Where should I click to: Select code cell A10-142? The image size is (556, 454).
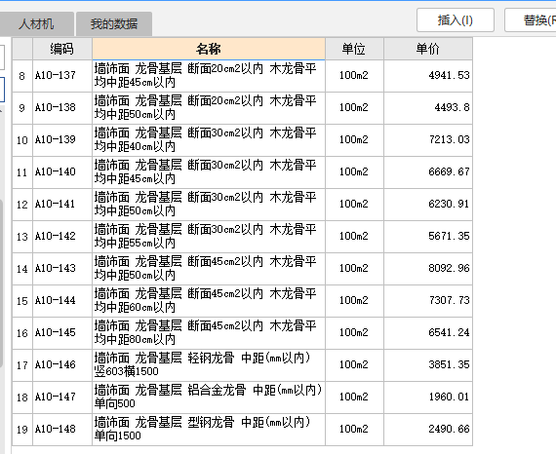62,237
